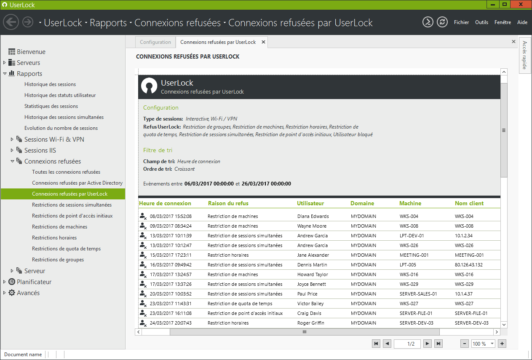
Task: Switch to the Configuration tab
Action: 155,42
